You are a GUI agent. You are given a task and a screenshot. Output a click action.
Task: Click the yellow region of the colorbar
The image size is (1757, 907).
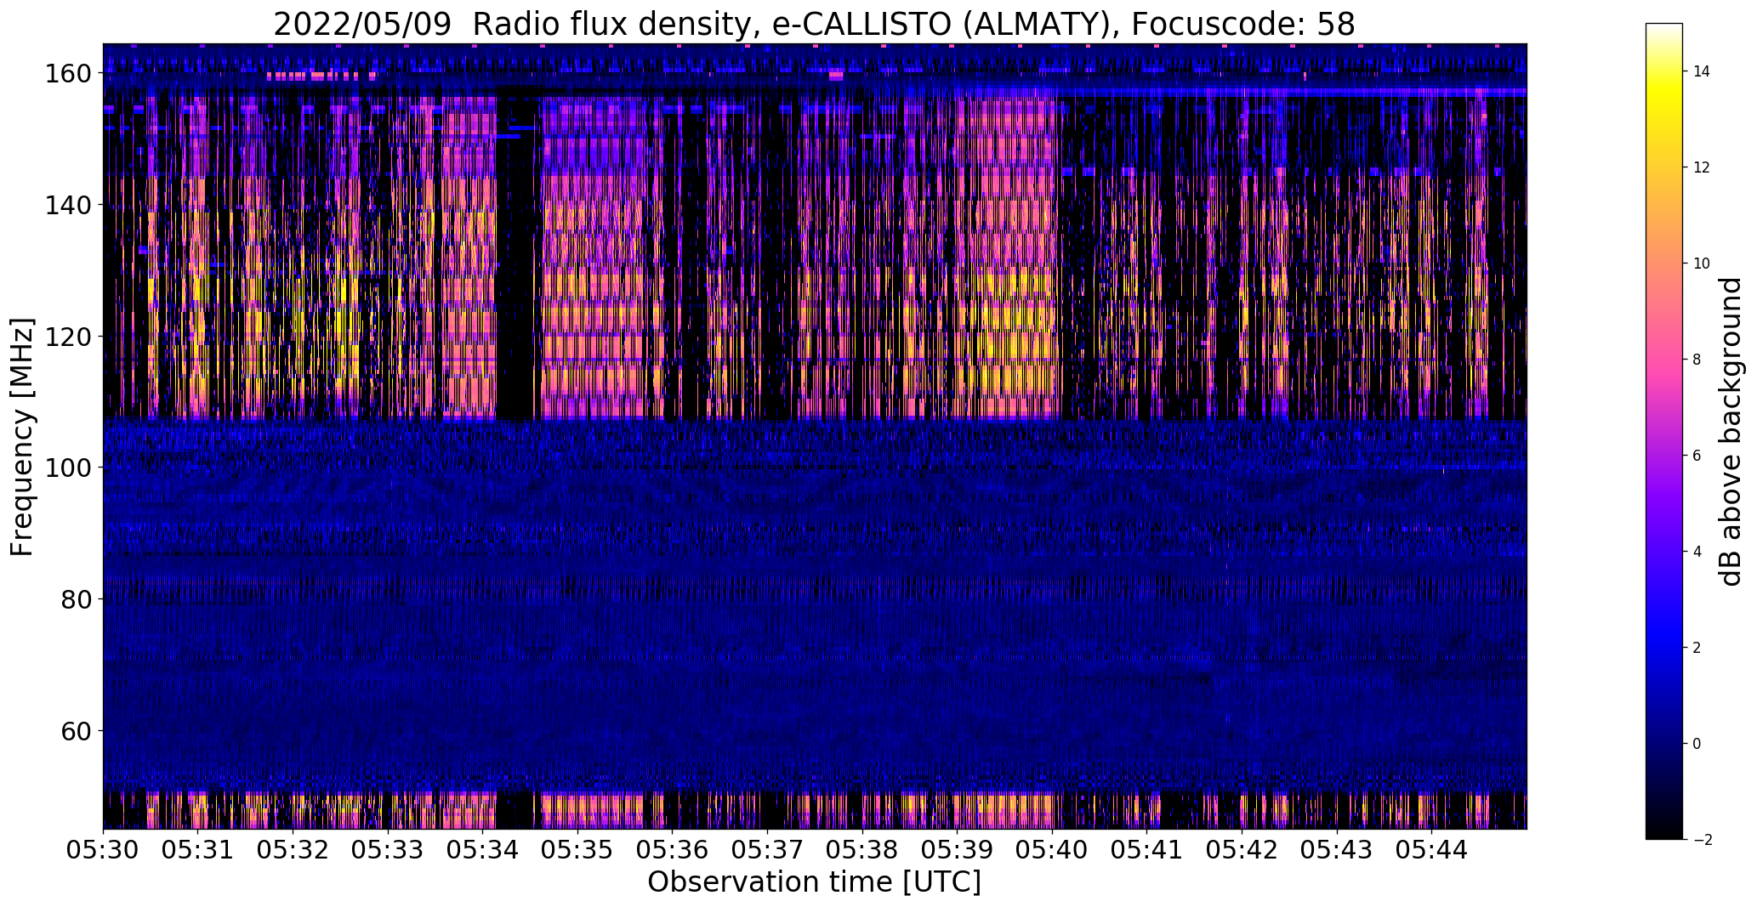(1664, 95)
